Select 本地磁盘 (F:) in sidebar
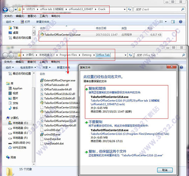This screenshot has height=176, width=189. (18, 138)
